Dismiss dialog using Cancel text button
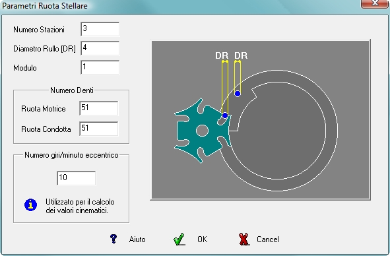The height and width of the screenshot is (256, 390). tap(268, 240)
